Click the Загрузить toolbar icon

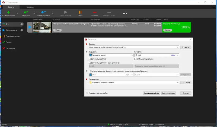(26, 12)
